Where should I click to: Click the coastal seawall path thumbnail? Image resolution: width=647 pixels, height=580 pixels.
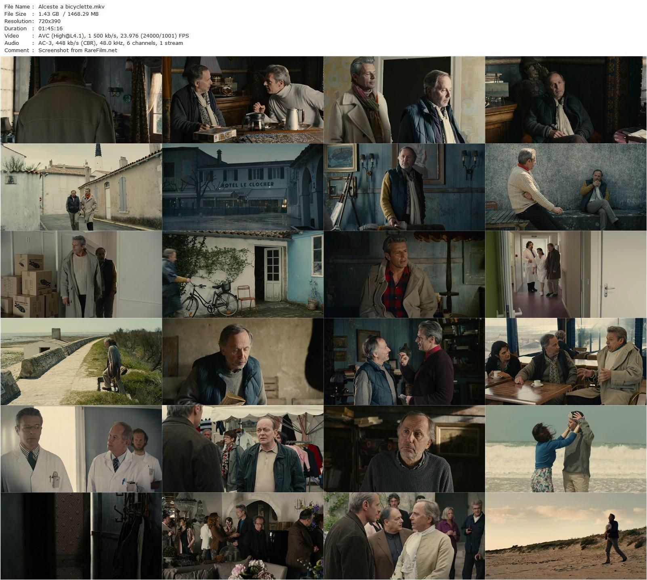click(x=81, y=361)
